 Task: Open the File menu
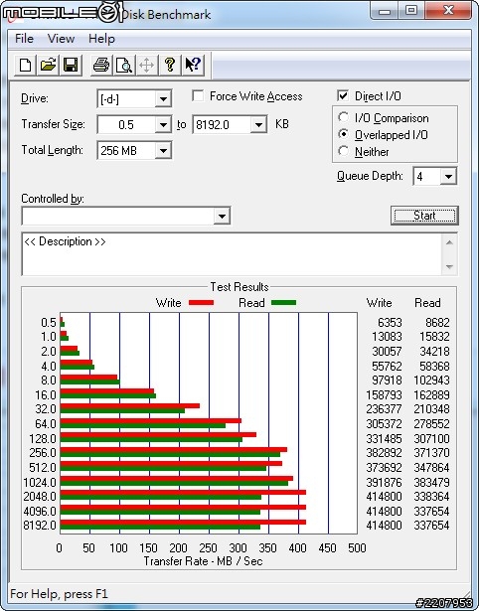tap(24, 39)
